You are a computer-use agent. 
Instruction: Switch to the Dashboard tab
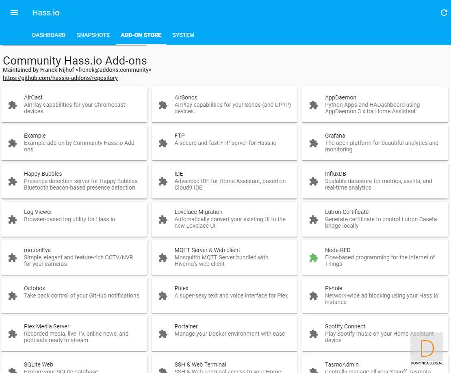(49, 35)
